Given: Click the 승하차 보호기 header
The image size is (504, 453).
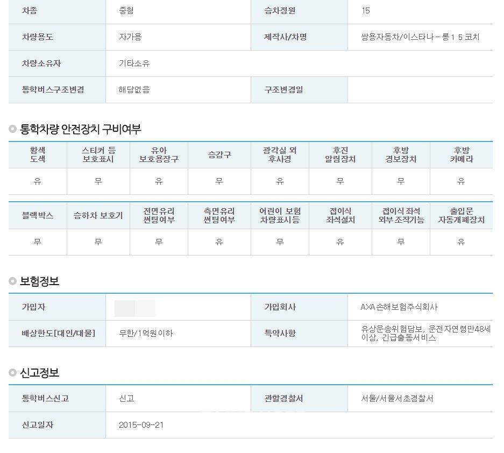Looking at the screenshot, I should (x=98, y=215).
